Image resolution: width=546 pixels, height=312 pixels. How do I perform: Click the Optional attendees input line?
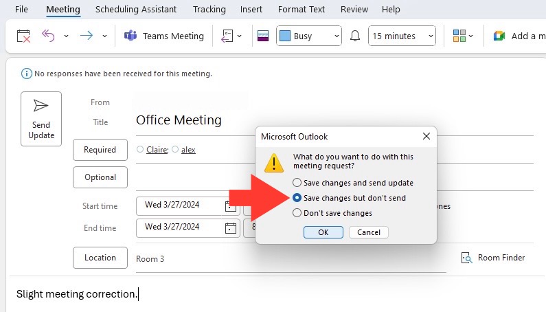click(195, 177)
